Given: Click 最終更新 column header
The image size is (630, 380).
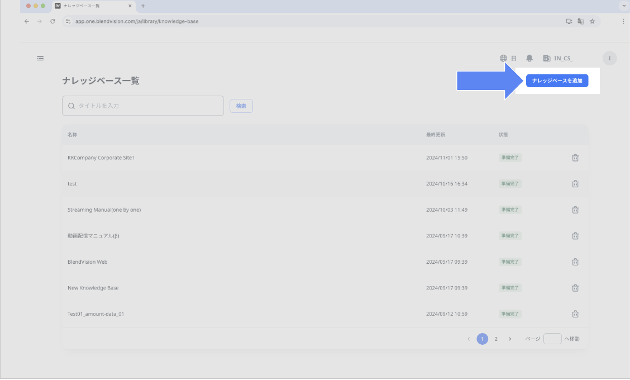Looking at the screenshot, I should [x=436, y=135].
